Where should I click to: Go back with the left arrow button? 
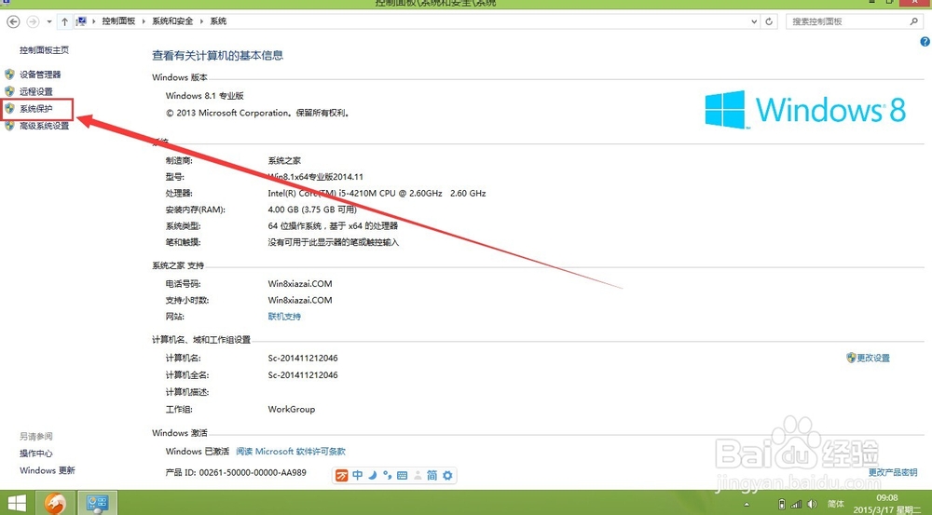coord(13,21)
